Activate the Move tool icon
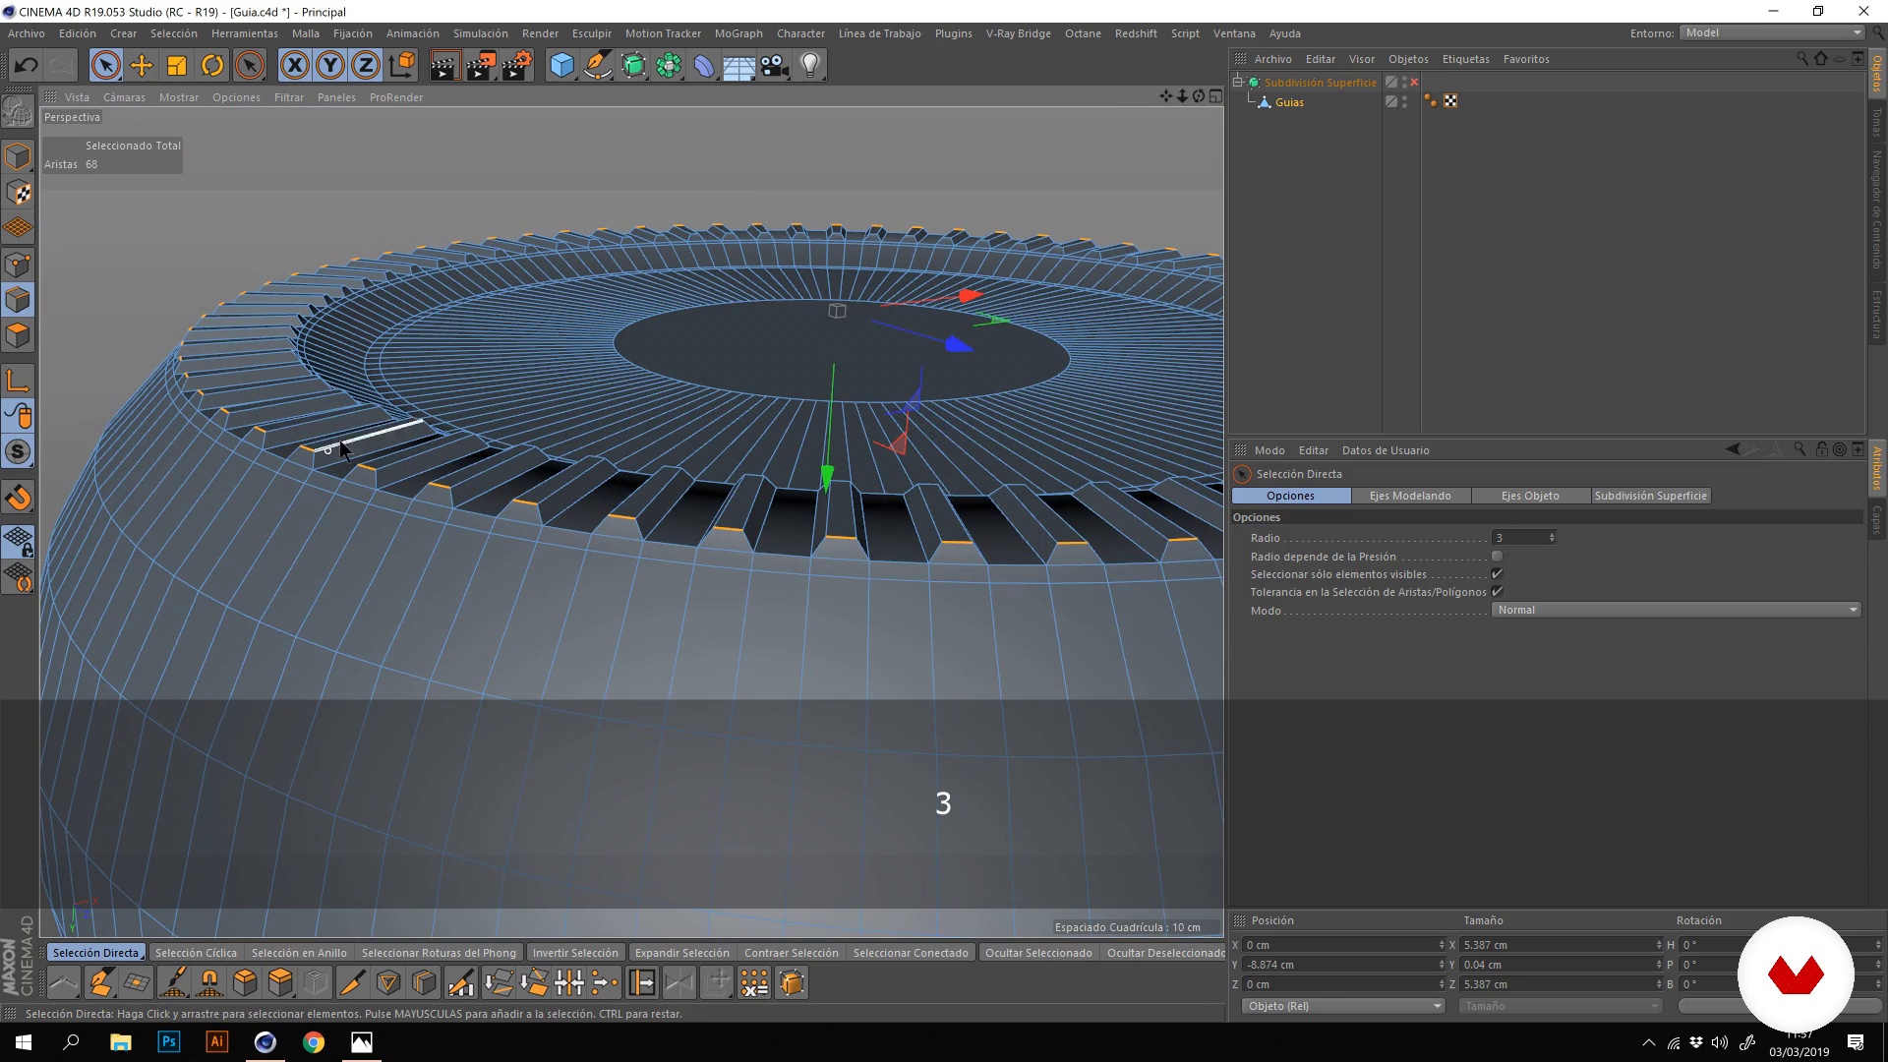This screenshot has height=1062, width=1888. pos(142,66)
